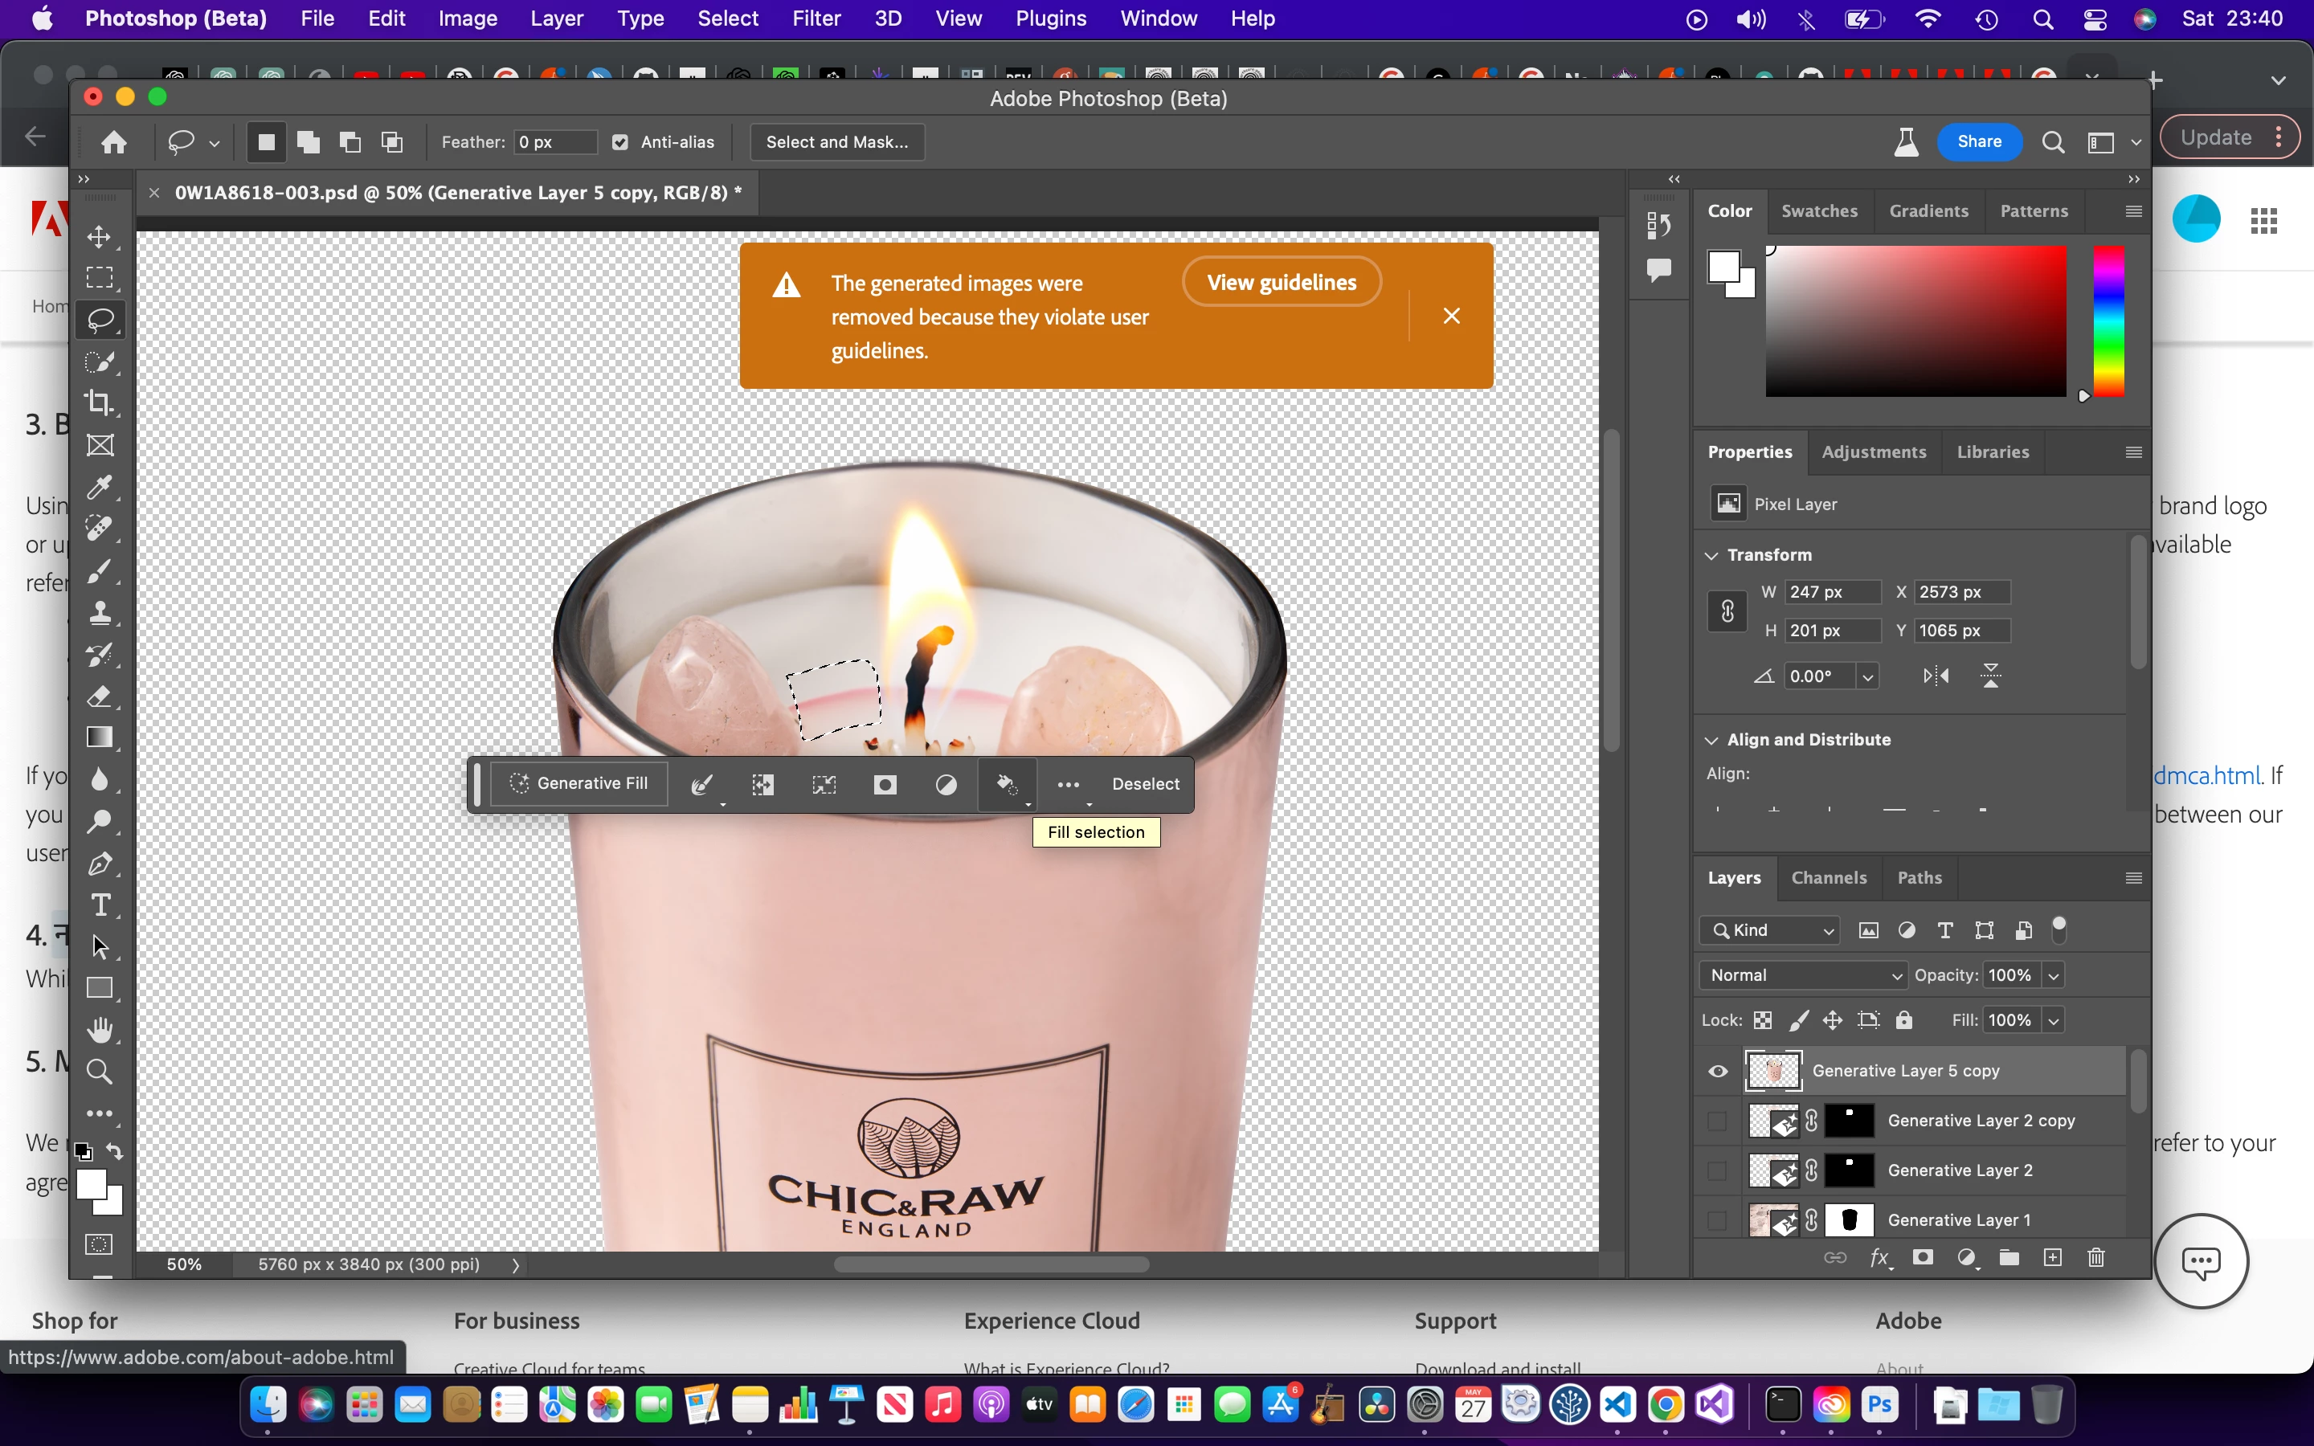Click the Select and Mask button
Screen dimensions: 2314x1446
pyautogui.click(x=836, y=142)
